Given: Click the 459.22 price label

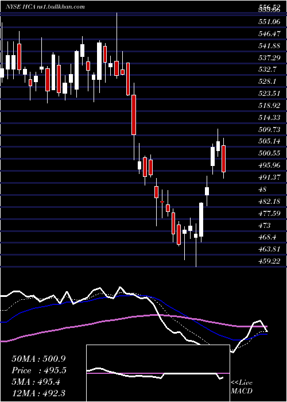Looking at the screenshot, I should 269,261.
